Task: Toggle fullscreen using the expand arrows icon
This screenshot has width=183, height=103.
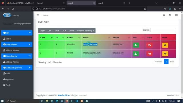Action: (170, 15)
